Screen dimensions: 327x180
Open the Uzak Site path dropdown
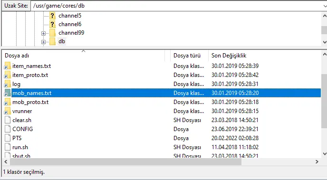(325, 6)
